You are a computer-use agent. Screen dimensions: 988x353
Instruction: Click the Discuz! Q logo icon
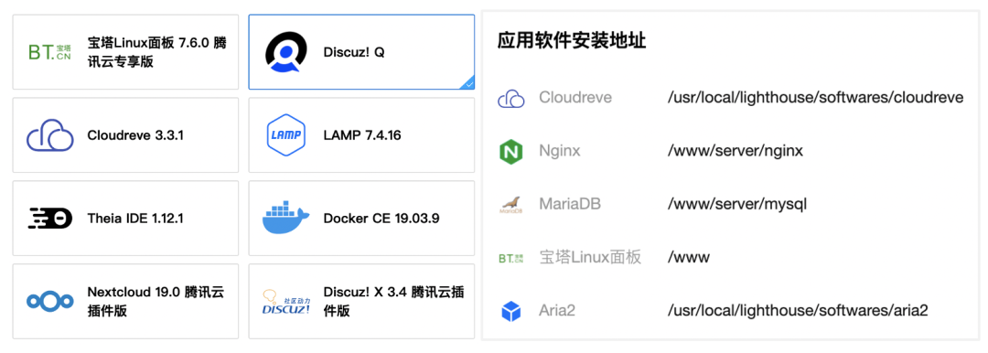pos(285,52)
